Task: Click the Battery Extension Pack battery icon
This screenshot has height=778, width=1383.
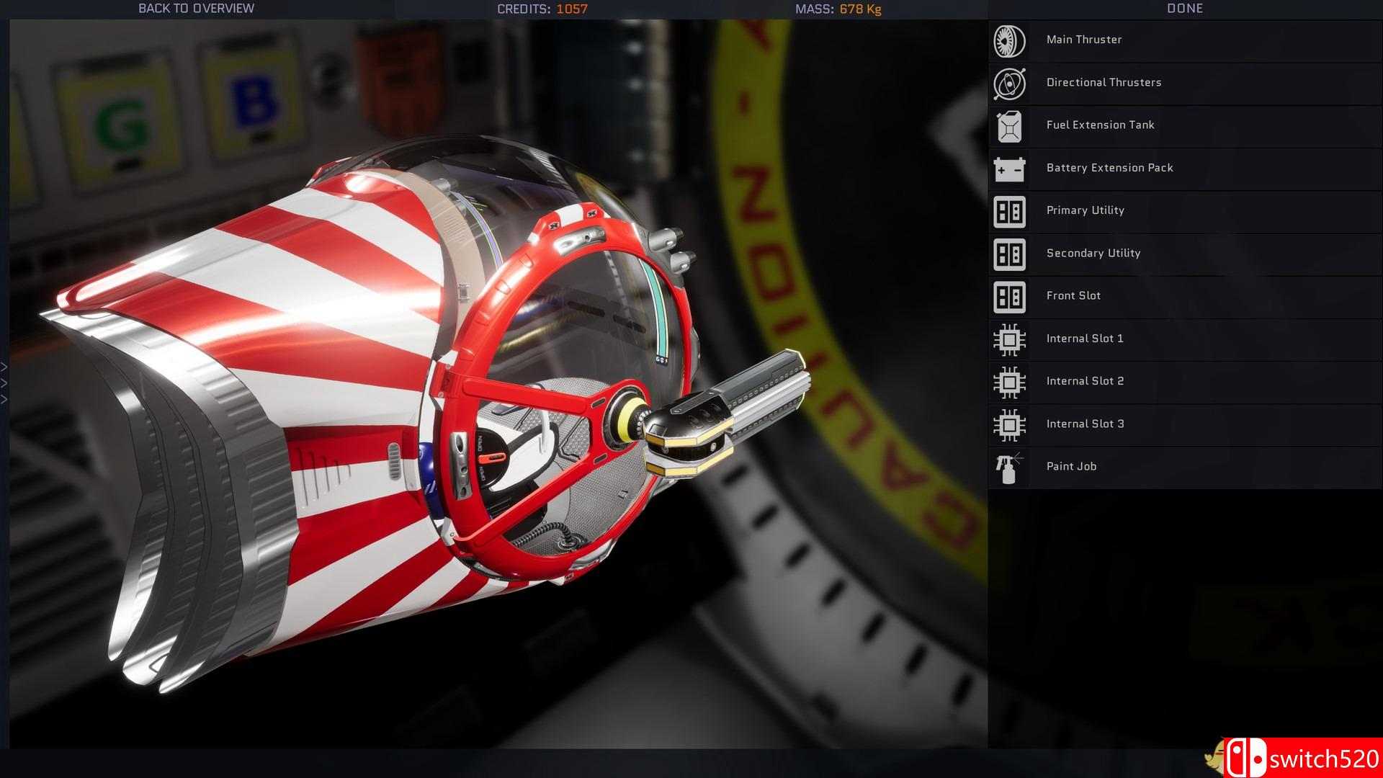Action: pyautogui.click(x=1009, y=169)
